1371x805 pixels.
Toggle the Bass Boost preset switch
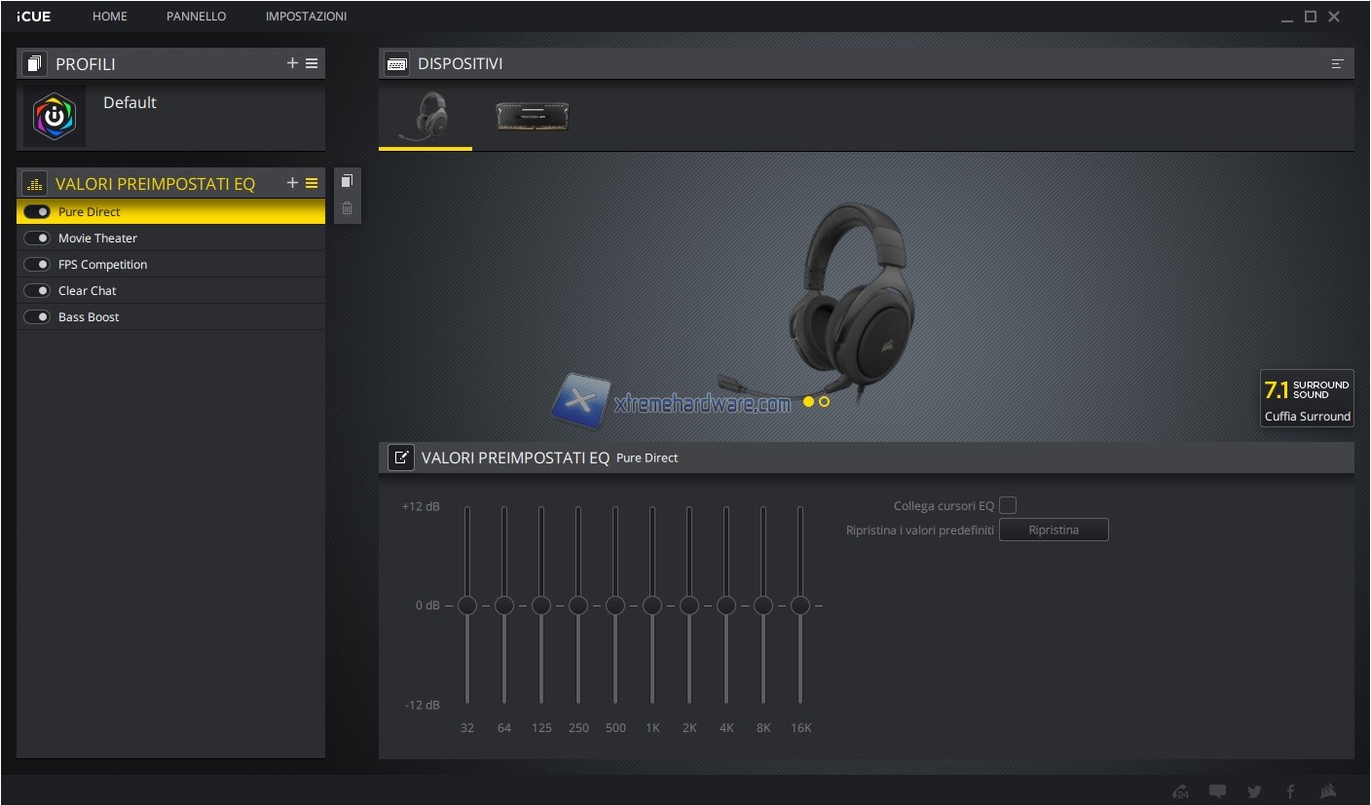pyautogui.click(x=37, y=317)
